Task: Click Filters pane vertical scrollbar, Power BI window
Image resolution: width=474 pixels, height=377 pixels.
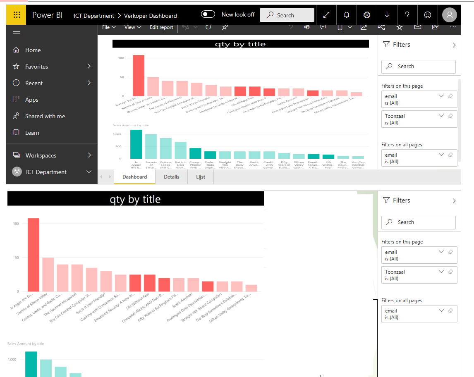Action: tap(459, 121)
